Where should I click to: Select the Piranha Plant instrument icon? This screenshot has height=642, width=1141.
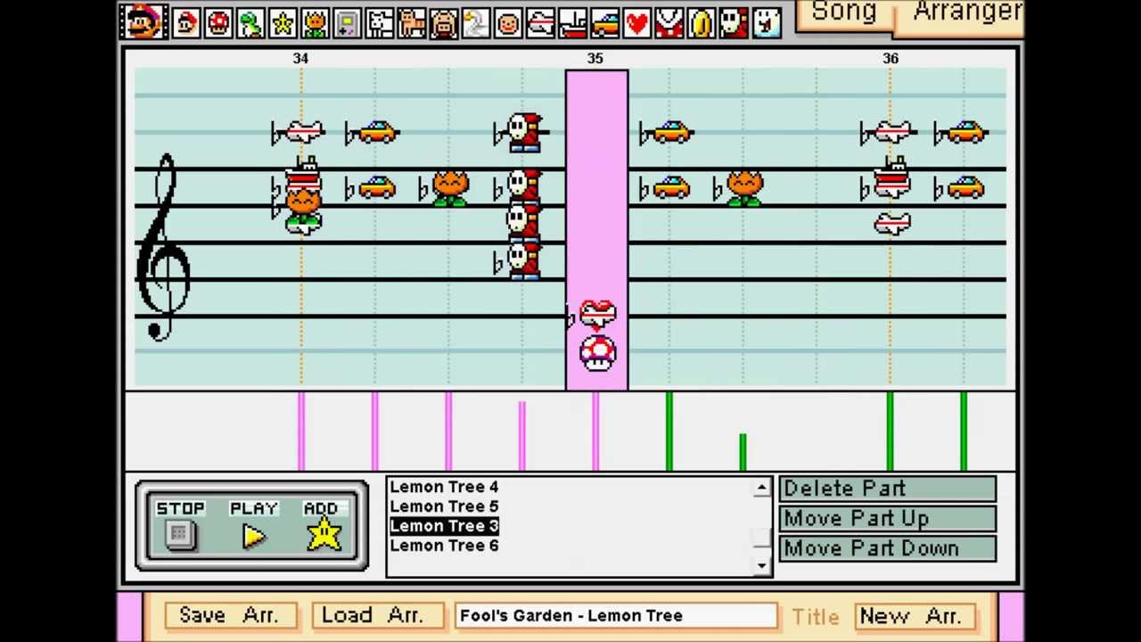point(669,21)
